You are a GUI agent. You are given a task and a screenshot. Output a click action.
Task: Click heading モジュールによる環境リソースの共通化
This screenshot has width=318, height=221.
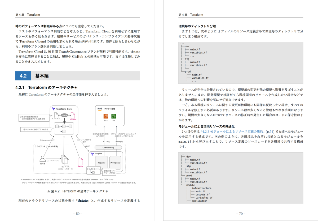[206, 126]
